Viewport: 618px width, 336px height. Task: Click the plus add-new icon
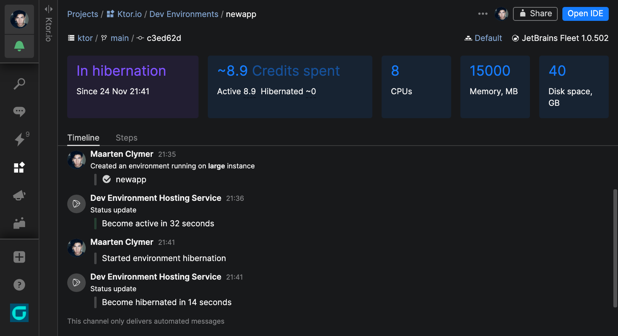click(x=19, y=257)
